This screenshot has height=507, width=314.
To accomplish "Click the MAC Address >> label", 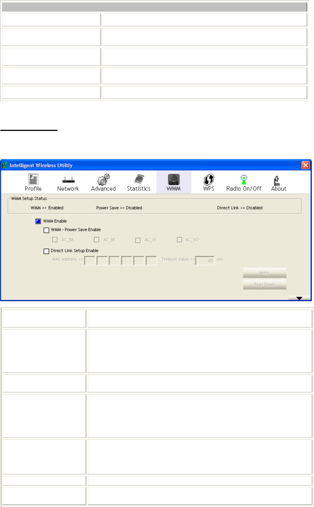I will tap(67, 259).
